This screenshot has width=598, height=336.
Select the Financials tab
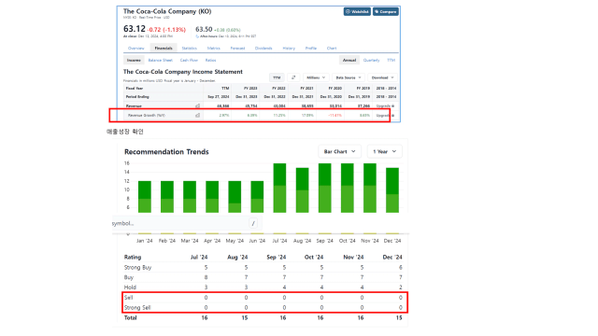click(164, 49)
